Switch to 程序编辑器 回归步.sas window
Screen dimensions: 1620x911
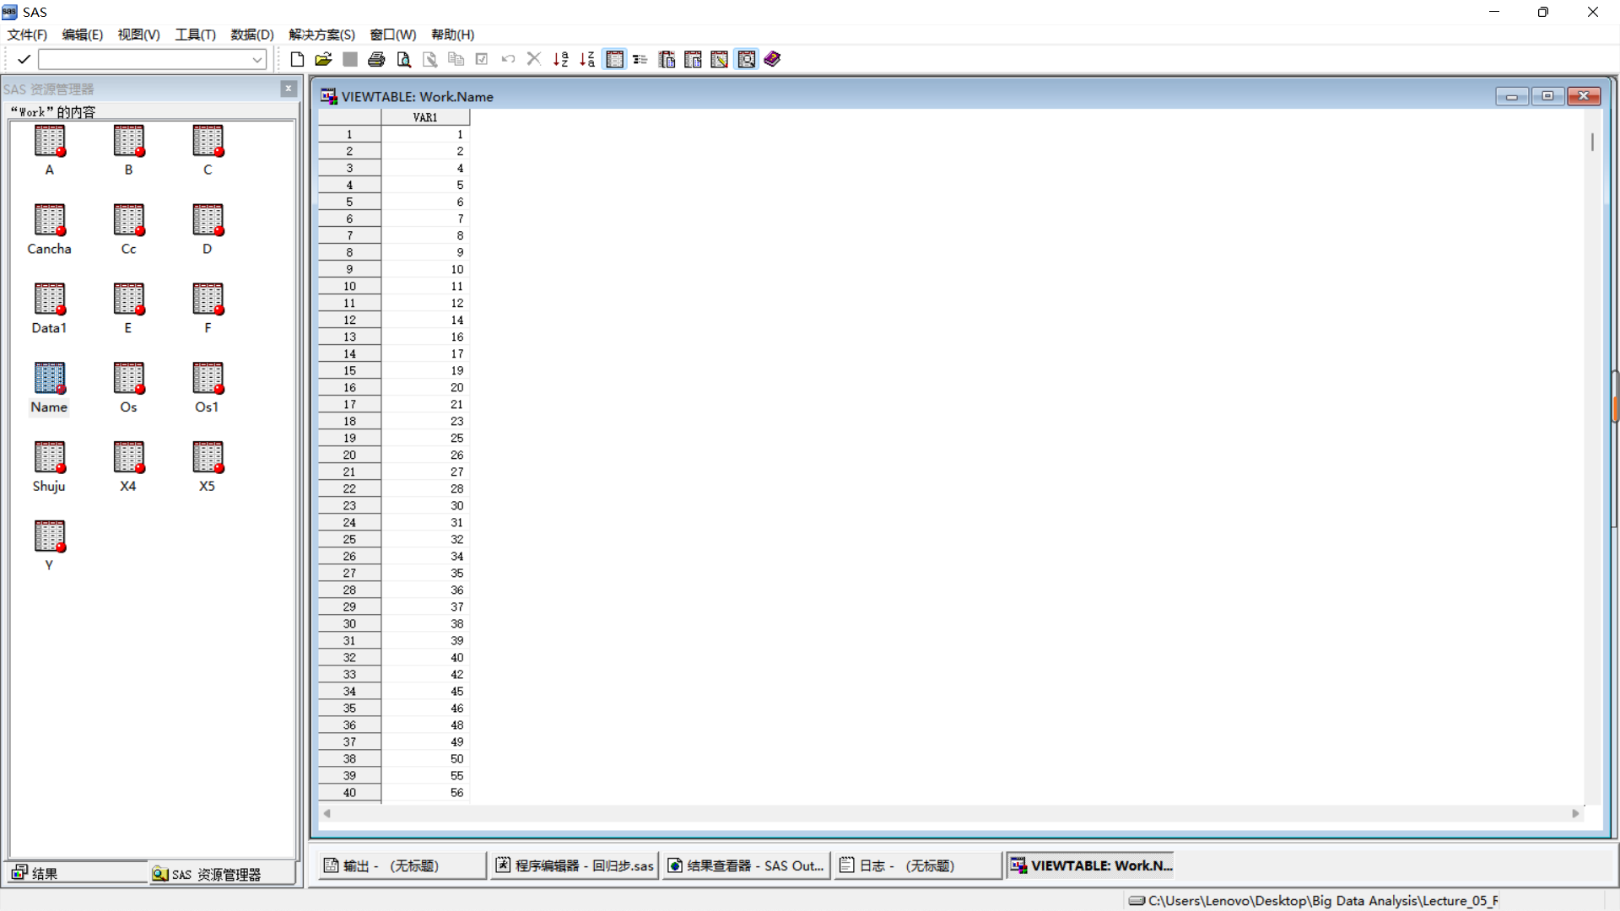[575, 865]
